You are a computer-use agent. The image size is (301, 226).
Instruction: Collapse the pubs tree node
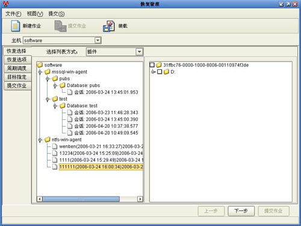48,79
